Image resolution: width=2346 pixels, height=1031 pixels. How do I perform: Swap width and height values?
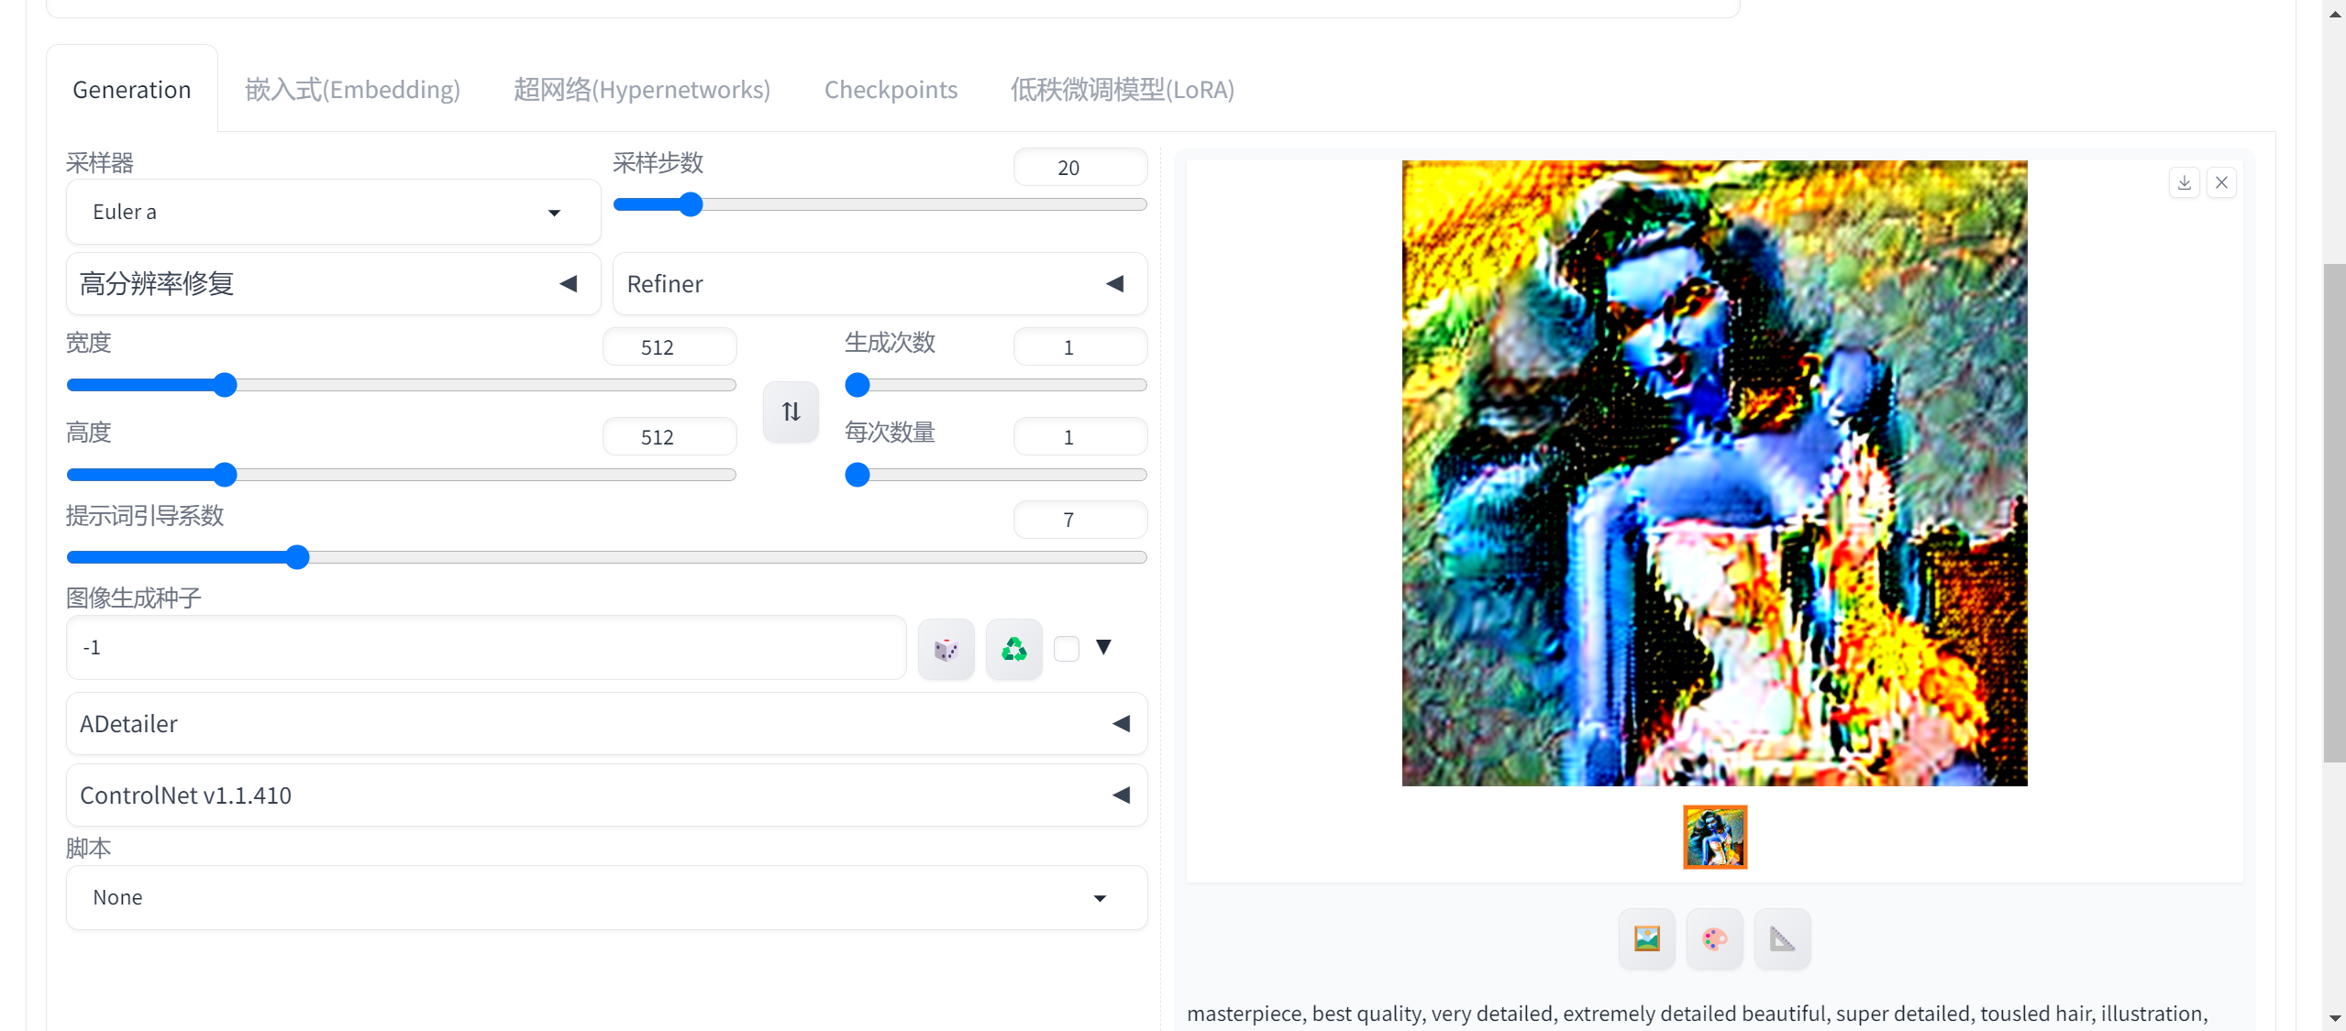(x=791, y=411)
